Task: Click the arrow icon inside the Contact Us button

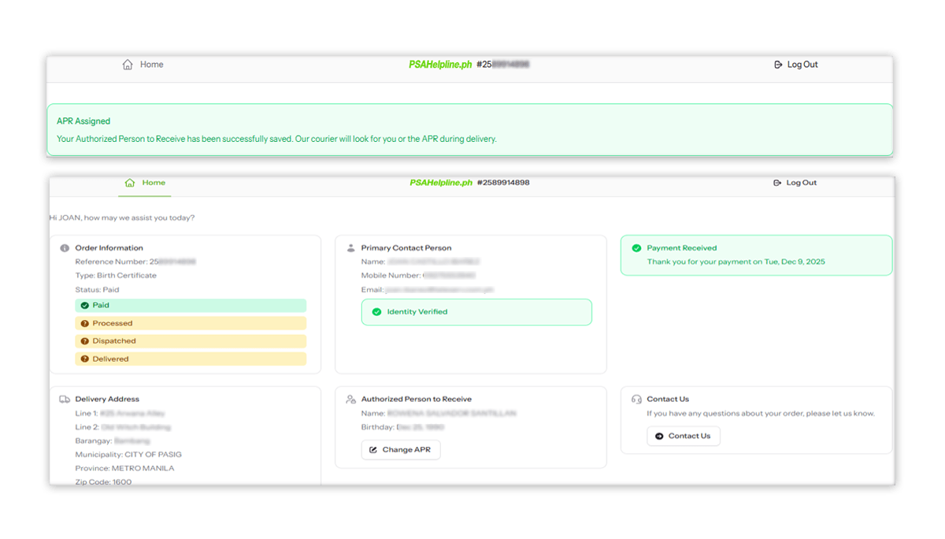Action: [659, 436]
